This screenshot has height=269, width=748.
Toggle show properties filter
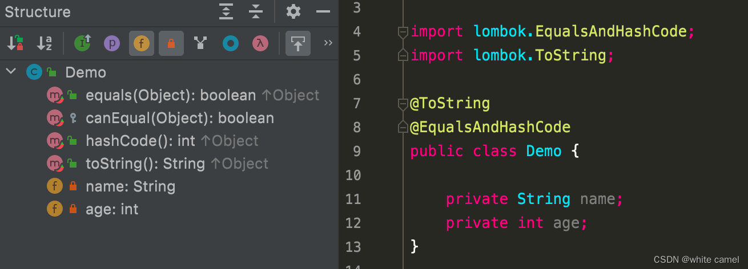[x=112, y=43]
